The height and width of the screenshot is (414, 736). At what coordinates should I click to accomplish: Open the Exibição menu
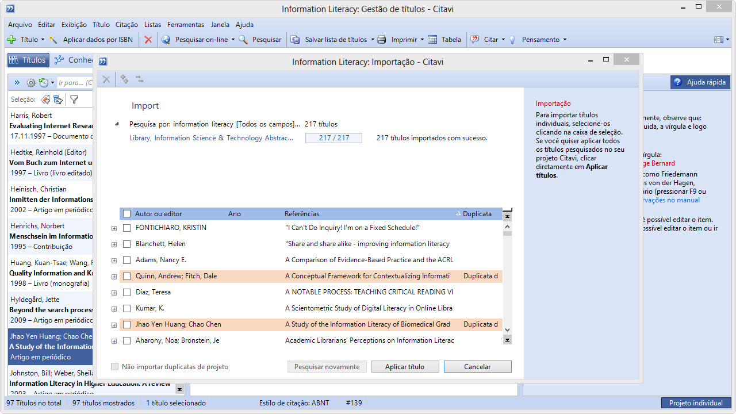coord(74,25)
